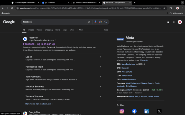Open Eduardo Saverin founder link
The height and width of the screenshot is (115, 185).
(147, 83)
